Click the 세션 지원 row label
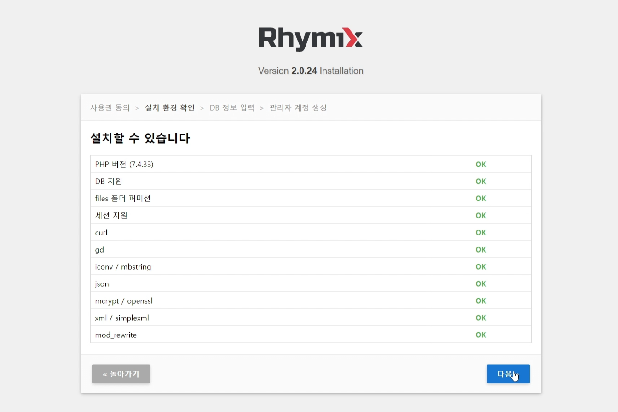Viewport: 618px width, 412px height. [x=111, y=216]
